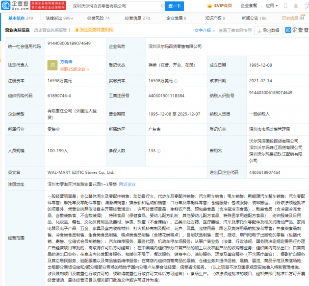Open the 企业套餐 link
The height and width of the screenshot is (286, 309).
[x=249, y=6]
